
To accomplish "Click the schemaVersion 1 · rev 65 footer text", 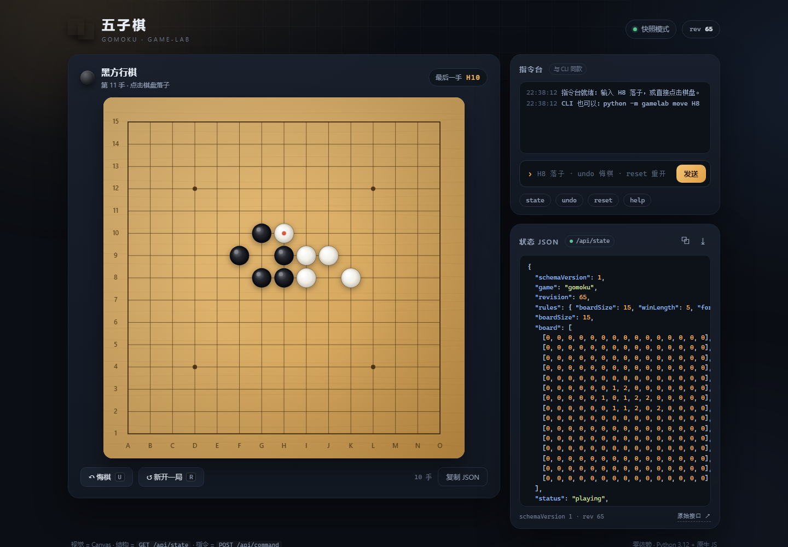I will (x=561, y=516).
